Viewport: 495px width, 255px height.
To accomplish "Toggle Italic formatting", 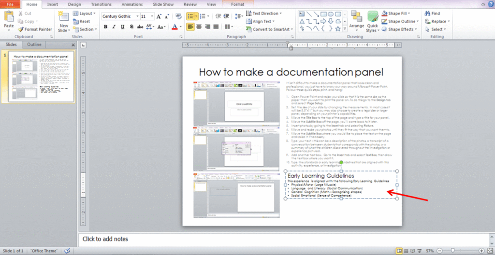I will 114,27.
